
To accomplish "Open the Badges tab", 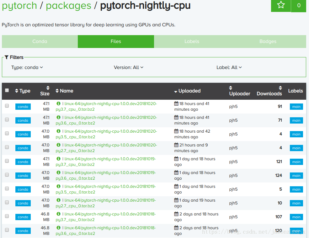I will (268, 41).
